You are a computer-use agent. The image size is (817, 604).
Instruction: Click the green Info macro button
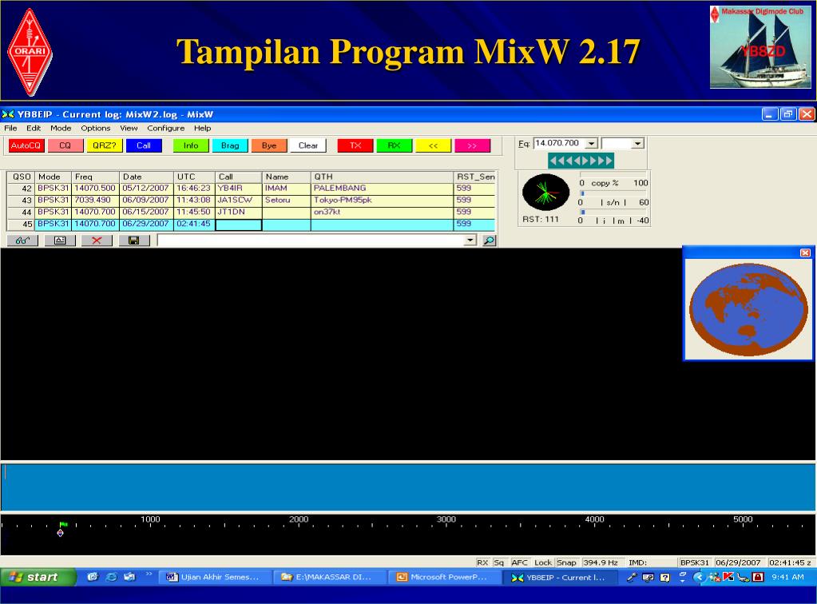[x=191, y=145]
